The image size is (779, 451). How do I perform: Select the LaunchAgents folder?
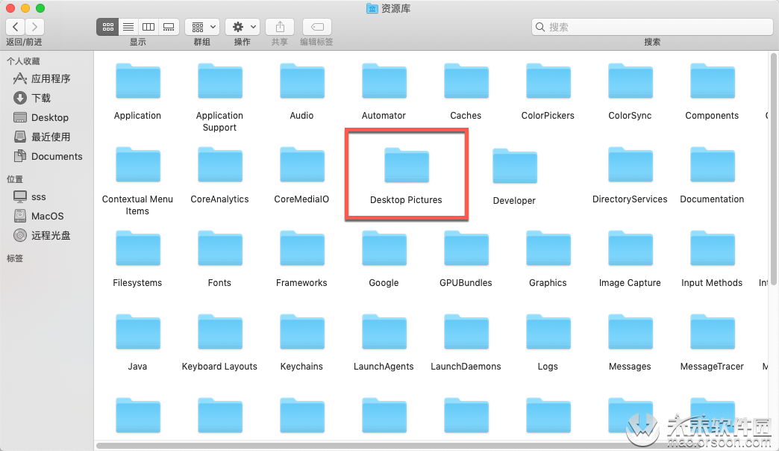pyautogui.click(x=384, y=332)
